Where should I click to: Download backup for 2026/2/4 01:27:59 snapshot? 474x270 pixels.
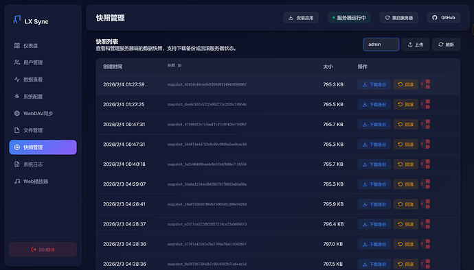[x=374, y=84]
